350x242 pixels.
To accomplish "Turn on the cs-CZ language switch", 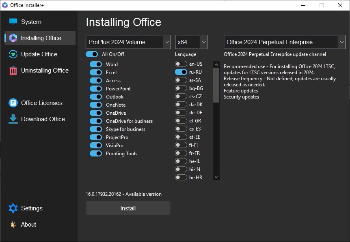I will click(x=181, y=96).
